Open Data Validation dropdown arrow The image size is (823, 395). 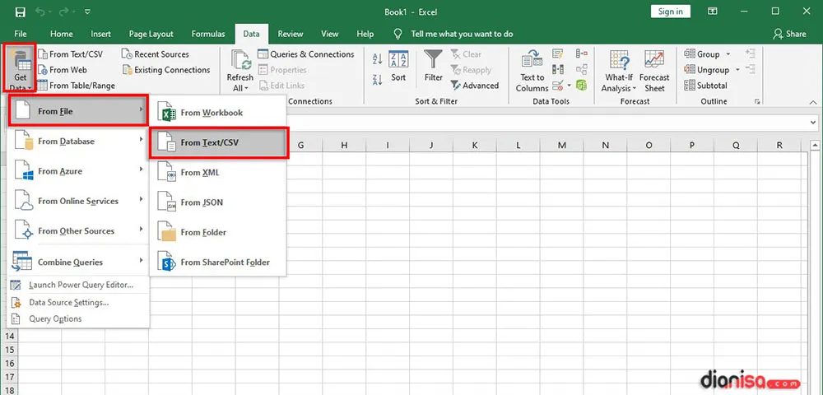tap(569, 85)
